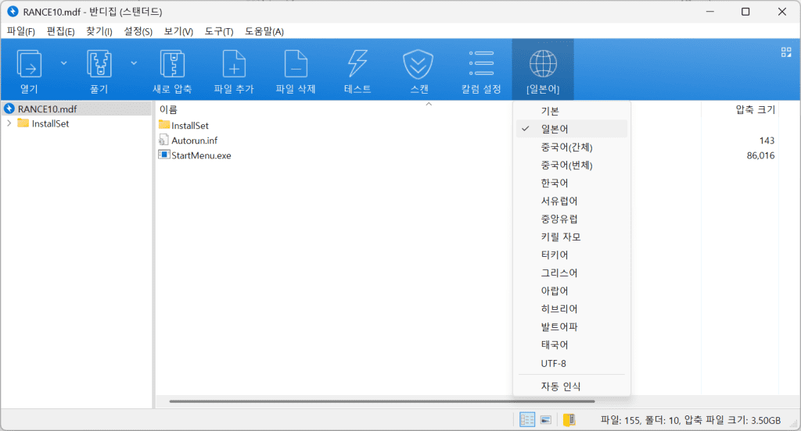The height and width of the screenshot is (431, 801).
Task: Select Autorun.inf in file list
Action: (194, 141)
